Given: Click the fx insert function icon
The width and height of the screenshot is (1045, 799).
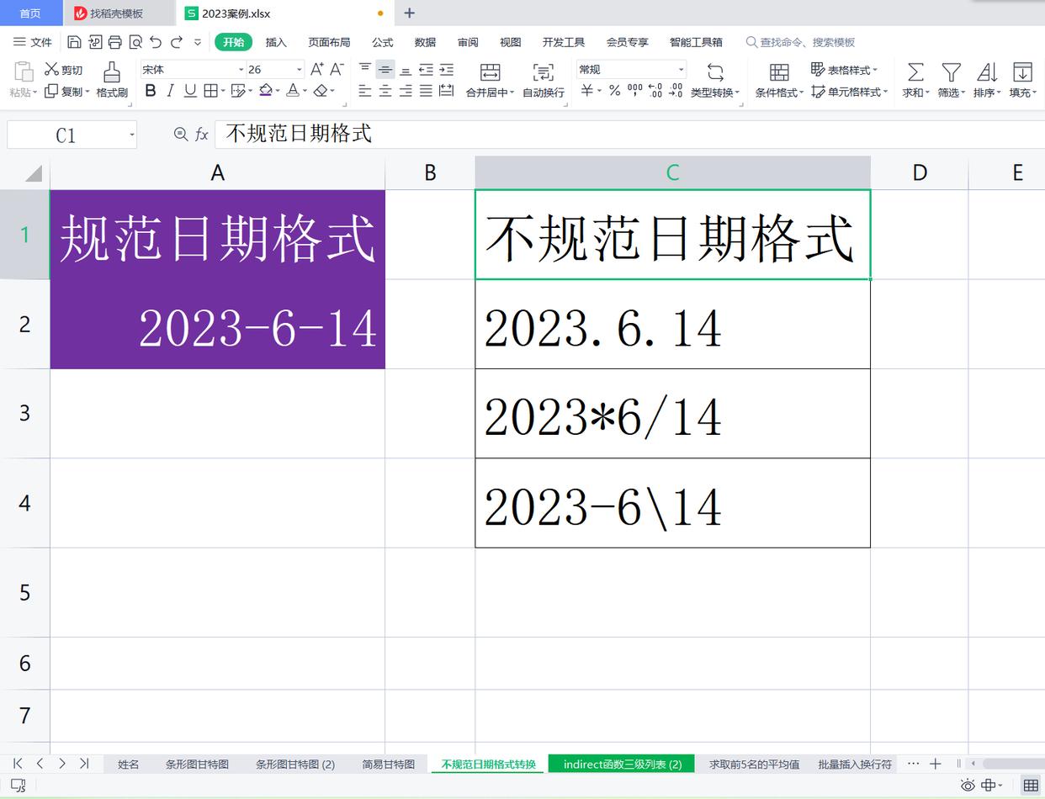Looking at the screenshot, I should (202, 134).
